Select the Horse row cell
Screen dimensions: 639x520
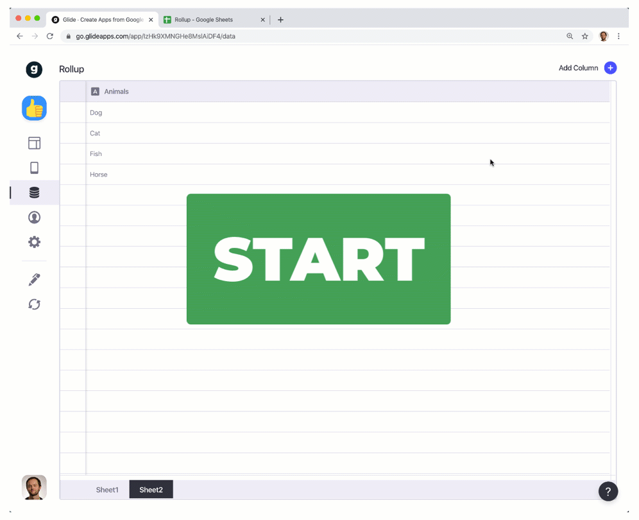(x=99, y=175)
